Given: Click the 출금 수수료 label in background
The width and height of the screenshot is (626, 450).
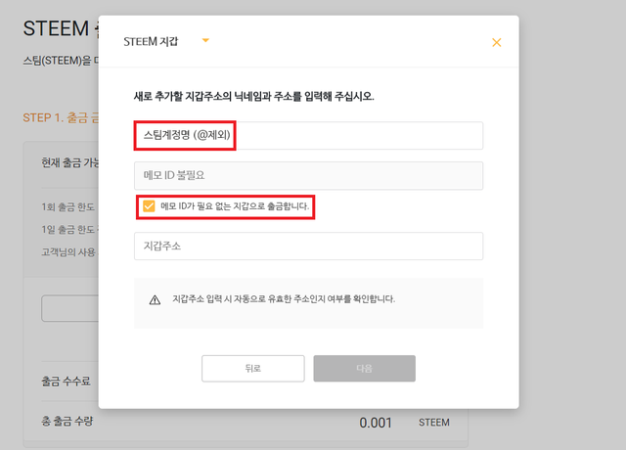Looking at the screenshot, I should [66, 381].
